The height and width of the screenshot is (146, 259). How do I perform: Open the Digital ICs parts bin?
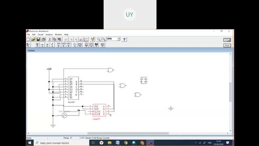68,45
